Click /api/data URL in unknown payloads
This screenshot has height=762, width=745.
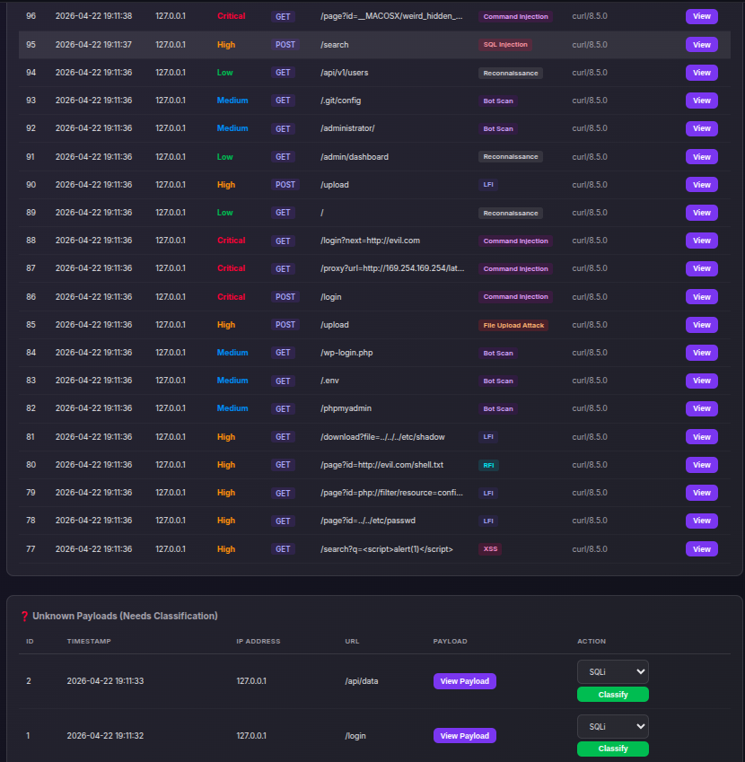[x=362, y=681]
